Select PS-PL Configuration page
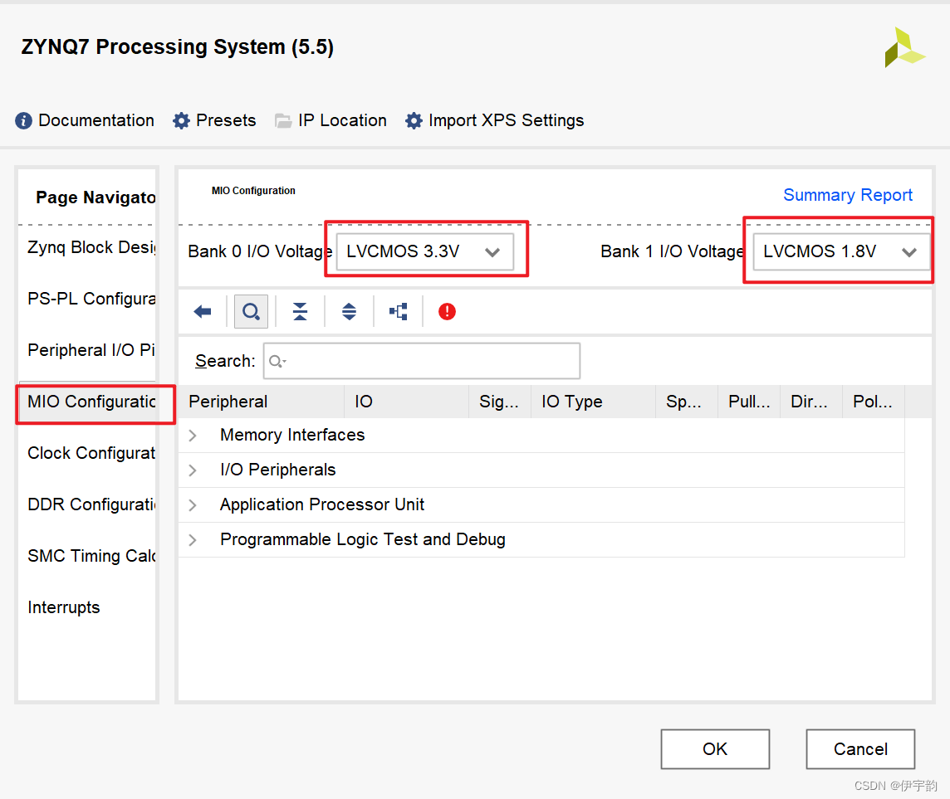This screenshot has height=799, width=950. point(91,299)
